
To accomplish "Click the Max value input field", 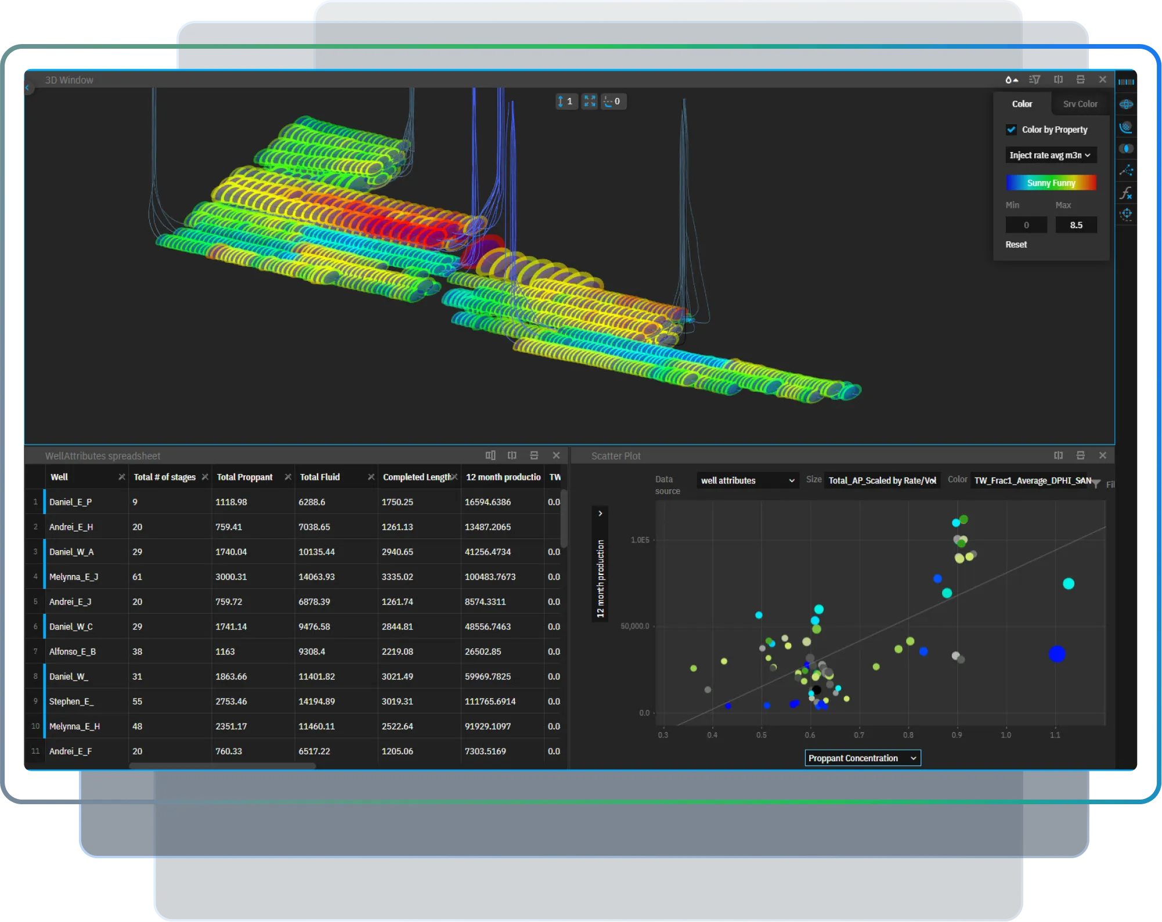I will point(1076,225).
